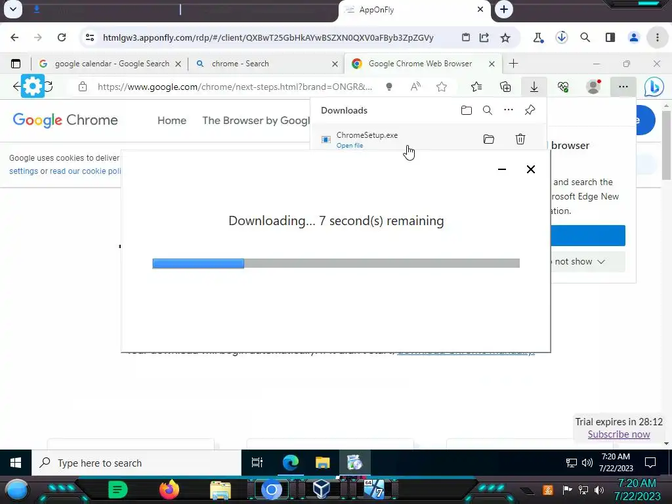Toggle Edge Downloads toolbar button
The height and width of the screenshot is (504, 672).
tap(534, 87)
